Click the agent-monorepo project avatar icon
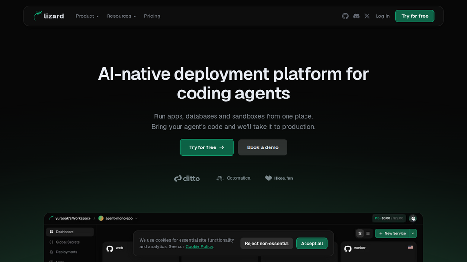467x262 pixels. 101,218
